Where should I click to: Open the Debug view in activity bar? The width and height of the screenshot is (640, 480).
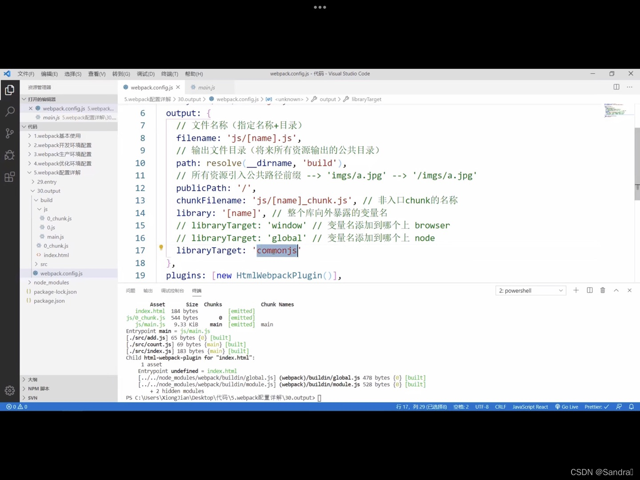pos(9,155)
